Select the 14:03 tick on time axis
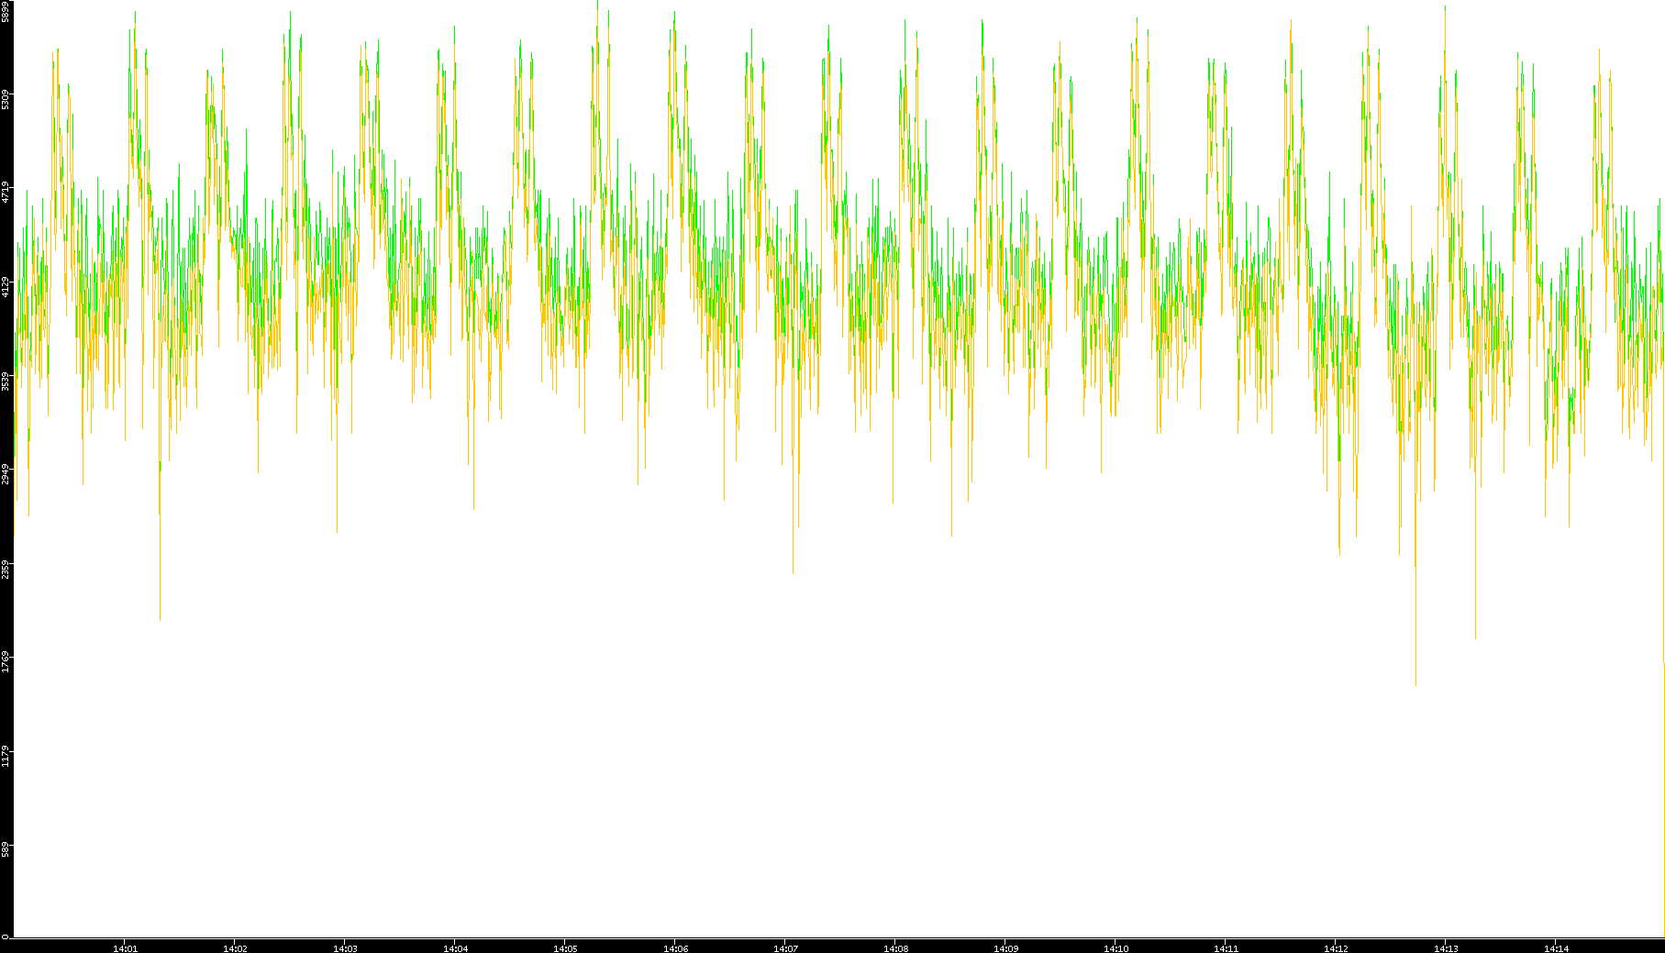Viewport: 1665px width, 953px height. [345, 948]
